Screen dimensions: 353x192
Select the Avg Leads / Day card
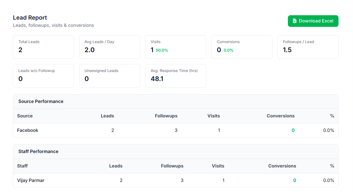(x=110, y=47)
